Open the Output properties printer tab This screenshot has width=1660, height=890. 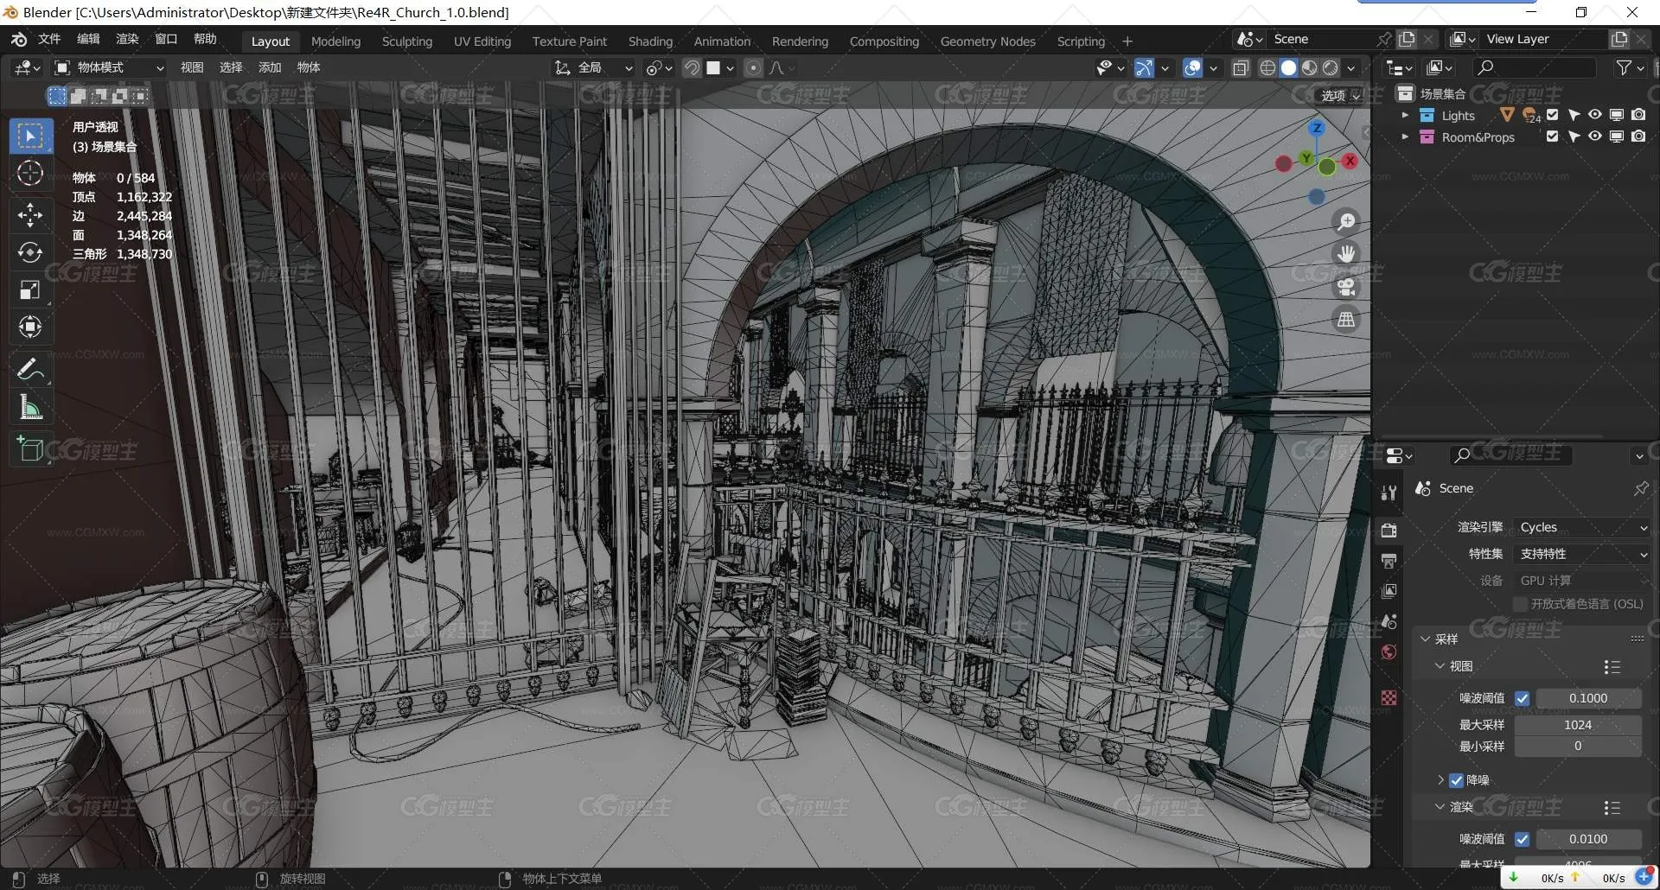coord(1389,561)
